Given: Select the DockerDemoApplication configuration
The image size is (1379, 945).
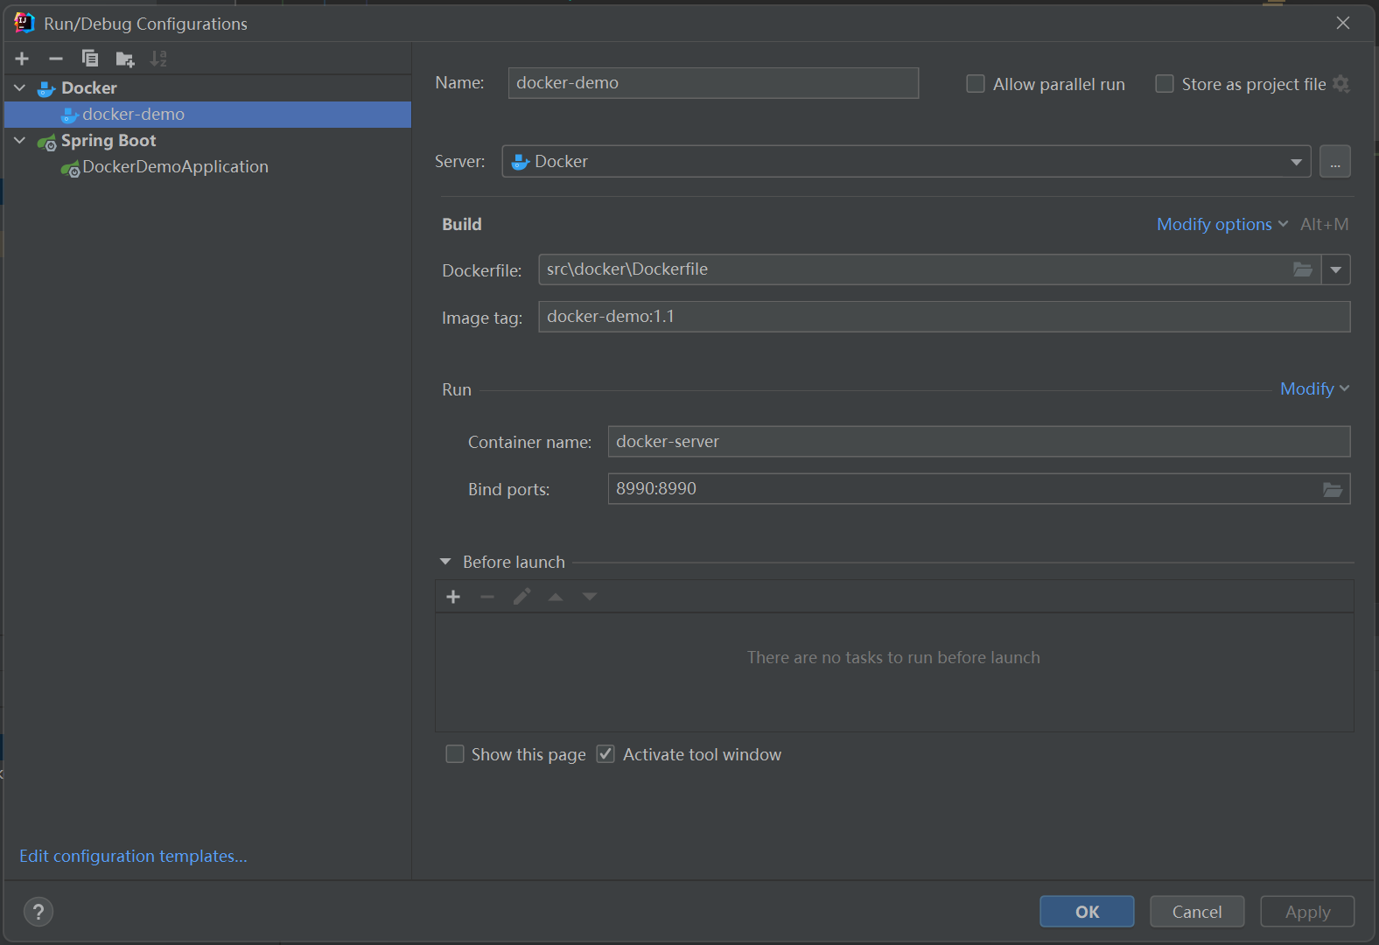Looking at the screenshot, I should [x=208, y=167].
